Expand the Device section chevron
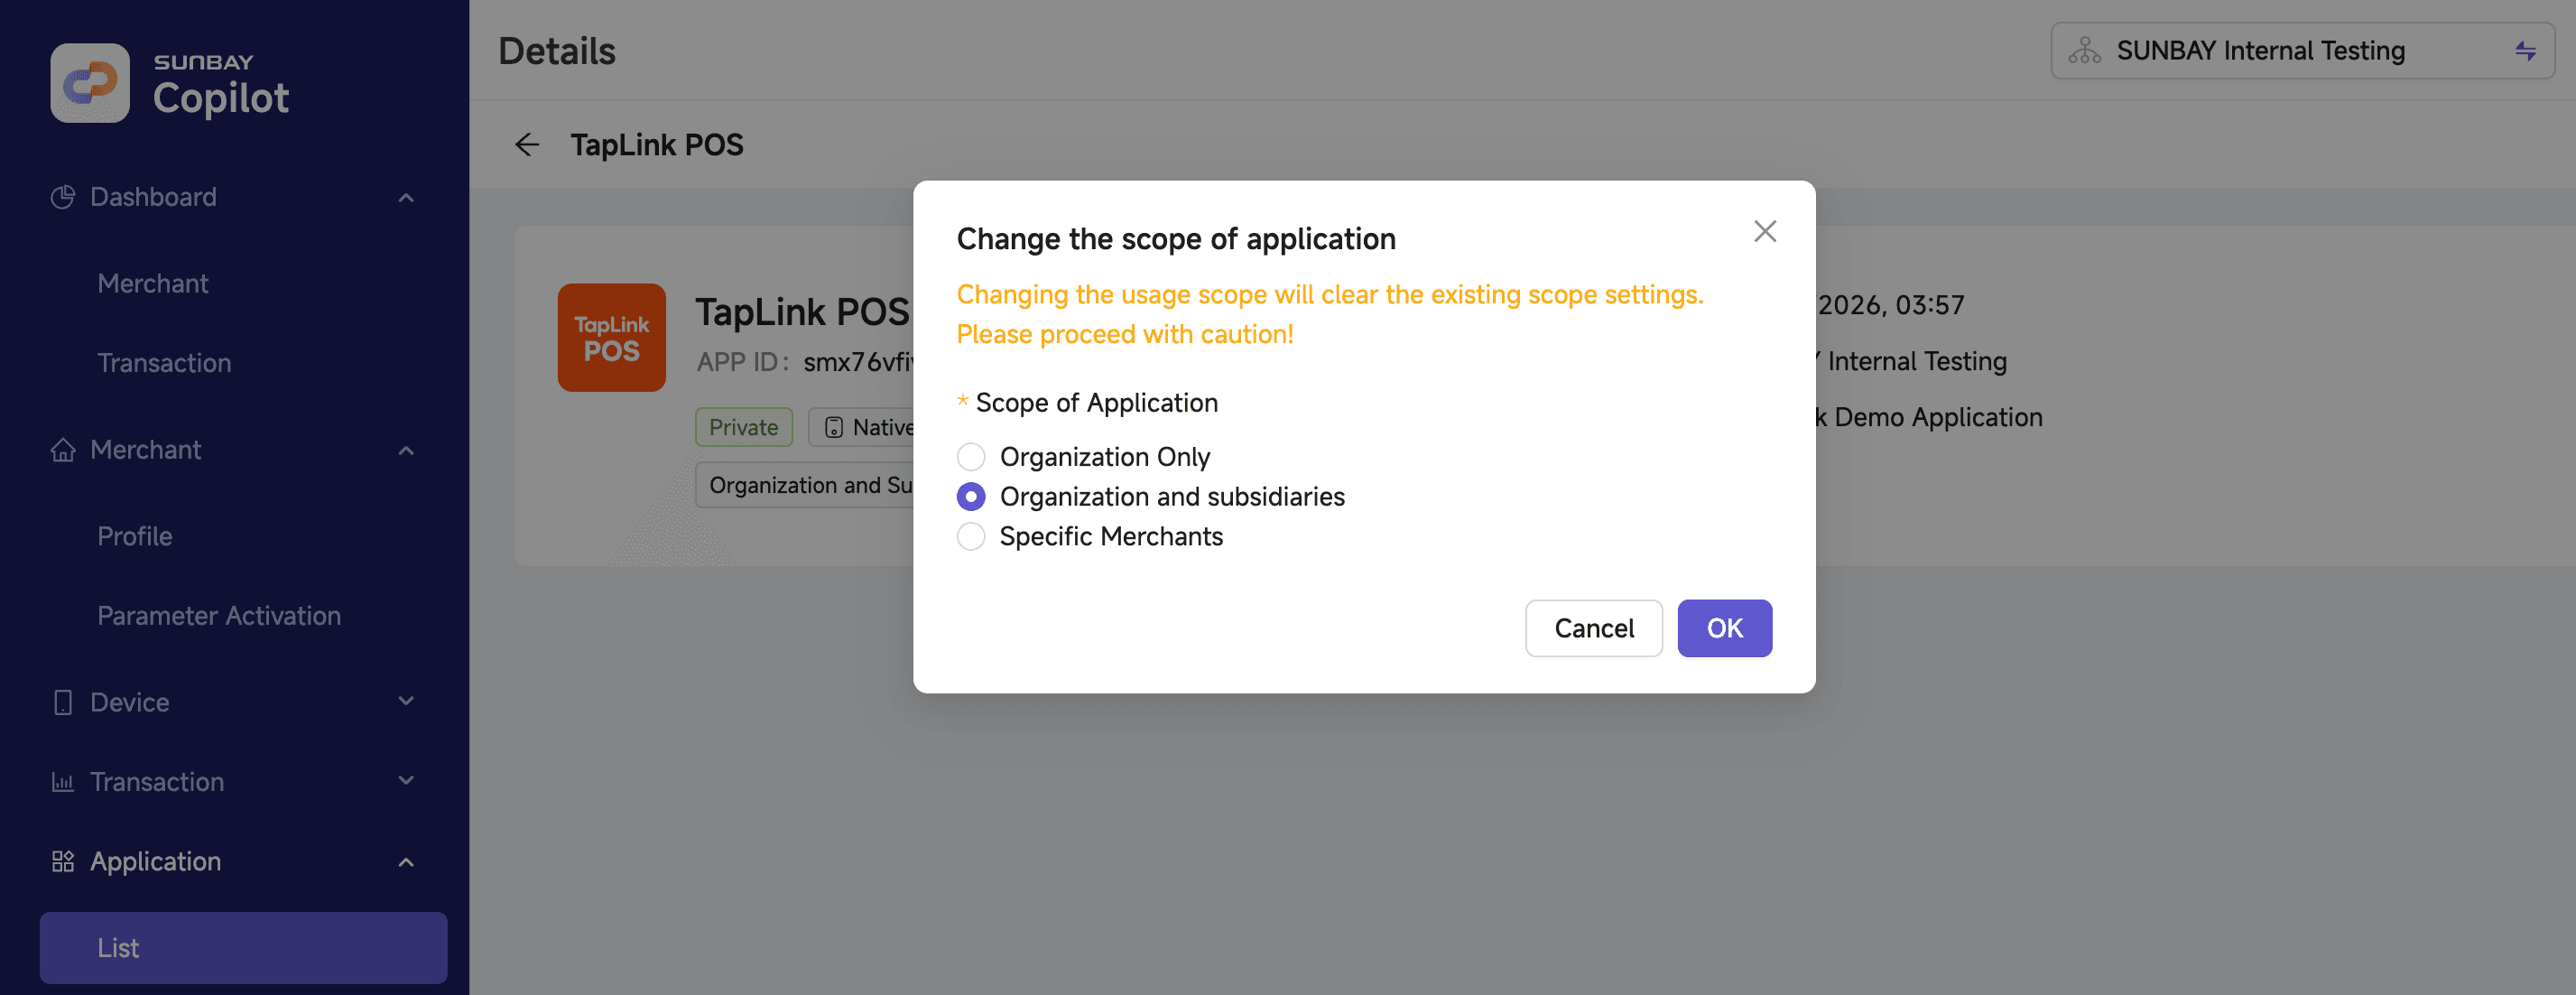This screenshot has width=2576, height=995. 406,701
